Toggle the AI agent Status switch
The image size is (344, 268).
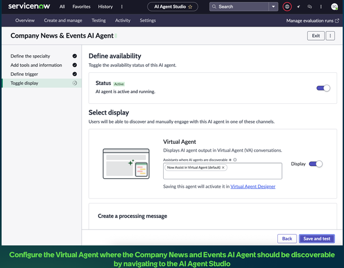[x=323, y=88]
